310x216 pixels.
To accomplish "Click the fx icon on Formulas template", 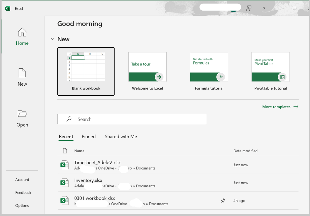I will pos(221,77).
